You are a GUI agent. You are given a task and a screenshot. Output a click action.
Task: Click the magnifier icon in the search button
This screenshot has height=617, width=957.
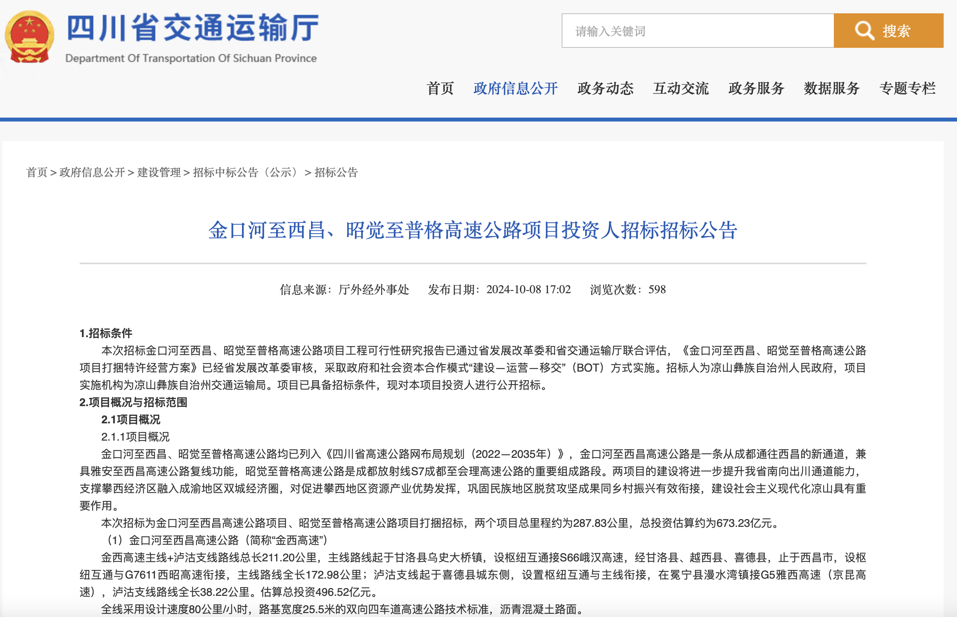[864, 31]
